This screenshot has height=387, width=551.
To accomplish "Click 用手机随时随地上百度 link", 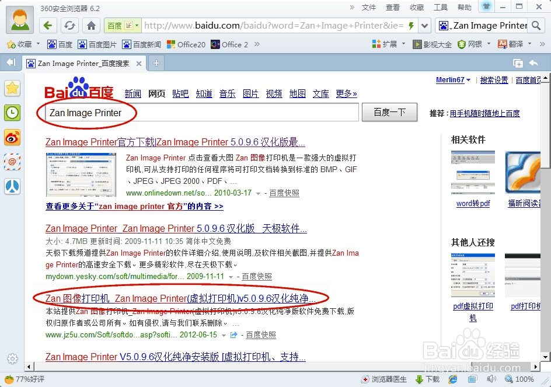I will tap(484, 113).
